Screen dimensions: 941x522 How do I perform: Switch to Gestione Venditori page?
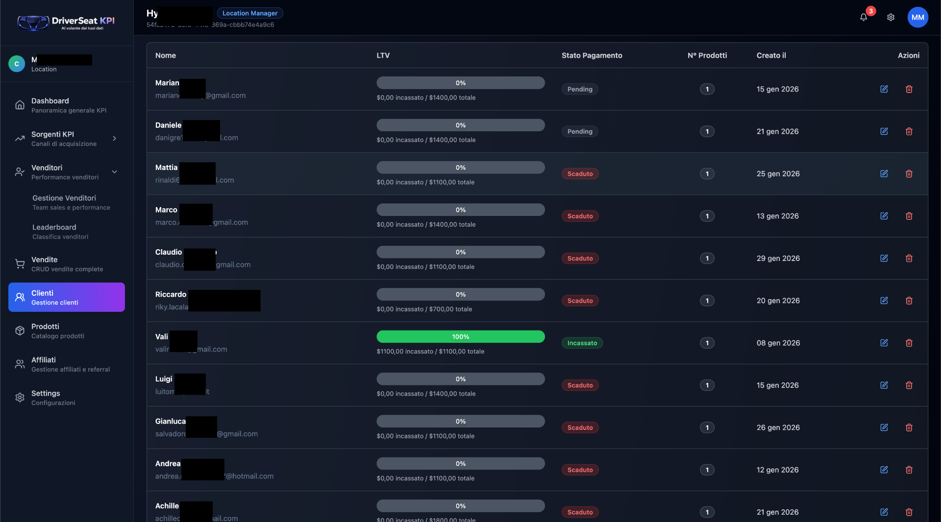point(71,202)
